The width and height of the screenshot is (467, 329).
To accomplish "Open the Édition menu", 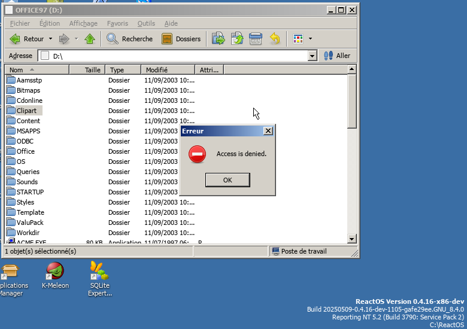I will pos(50,23).
